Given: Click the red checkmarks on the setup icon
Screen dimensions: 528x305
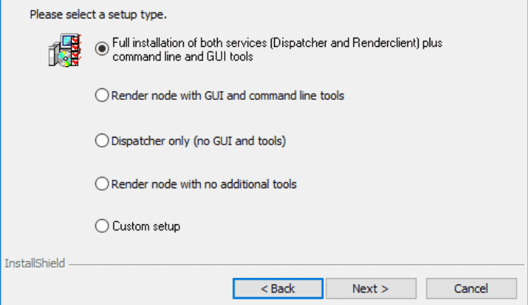Looking at the screenshot, I should 75,50.
